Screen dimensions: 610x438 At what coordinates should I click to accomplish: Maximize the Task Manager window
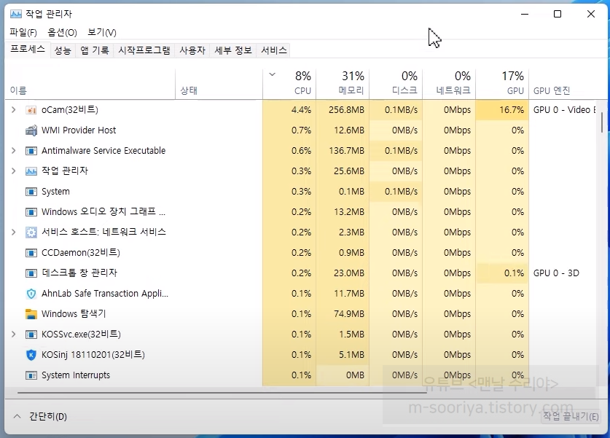point(558,14)
